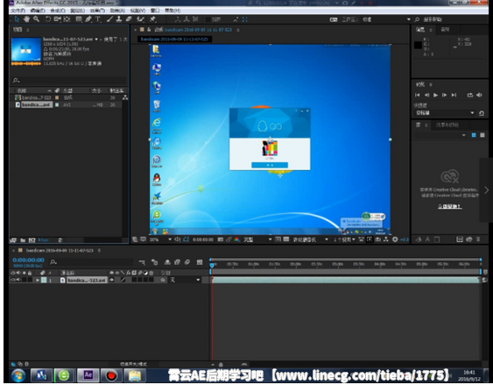Select the Selection arrow tool
The height and width of the screenshot is (392, 493).
tap(17, 19)
